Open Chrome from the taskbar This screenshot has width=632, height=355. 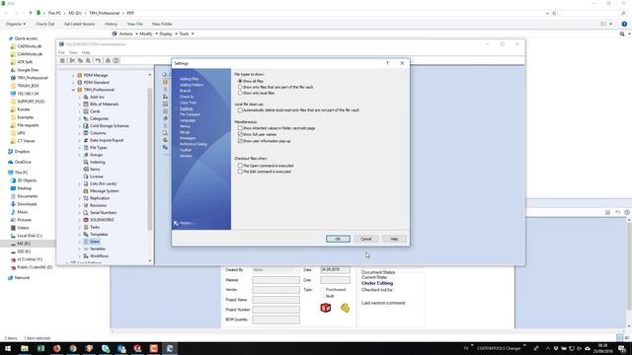click(73, 348)
